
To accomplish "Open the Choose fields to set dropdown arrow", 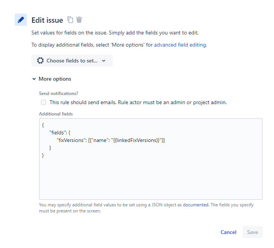I will coord(104,61).
